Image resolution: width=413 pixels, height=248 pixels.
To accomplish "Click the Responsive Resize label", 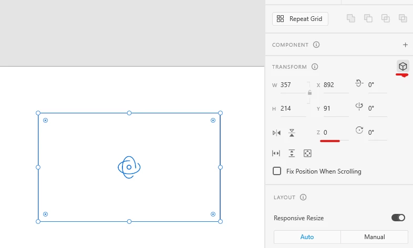I will point(298,218).
